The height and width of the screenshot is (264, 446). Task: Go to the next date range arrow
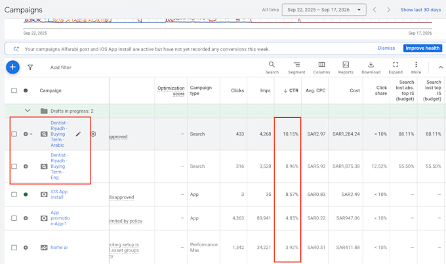pos(388,10)
